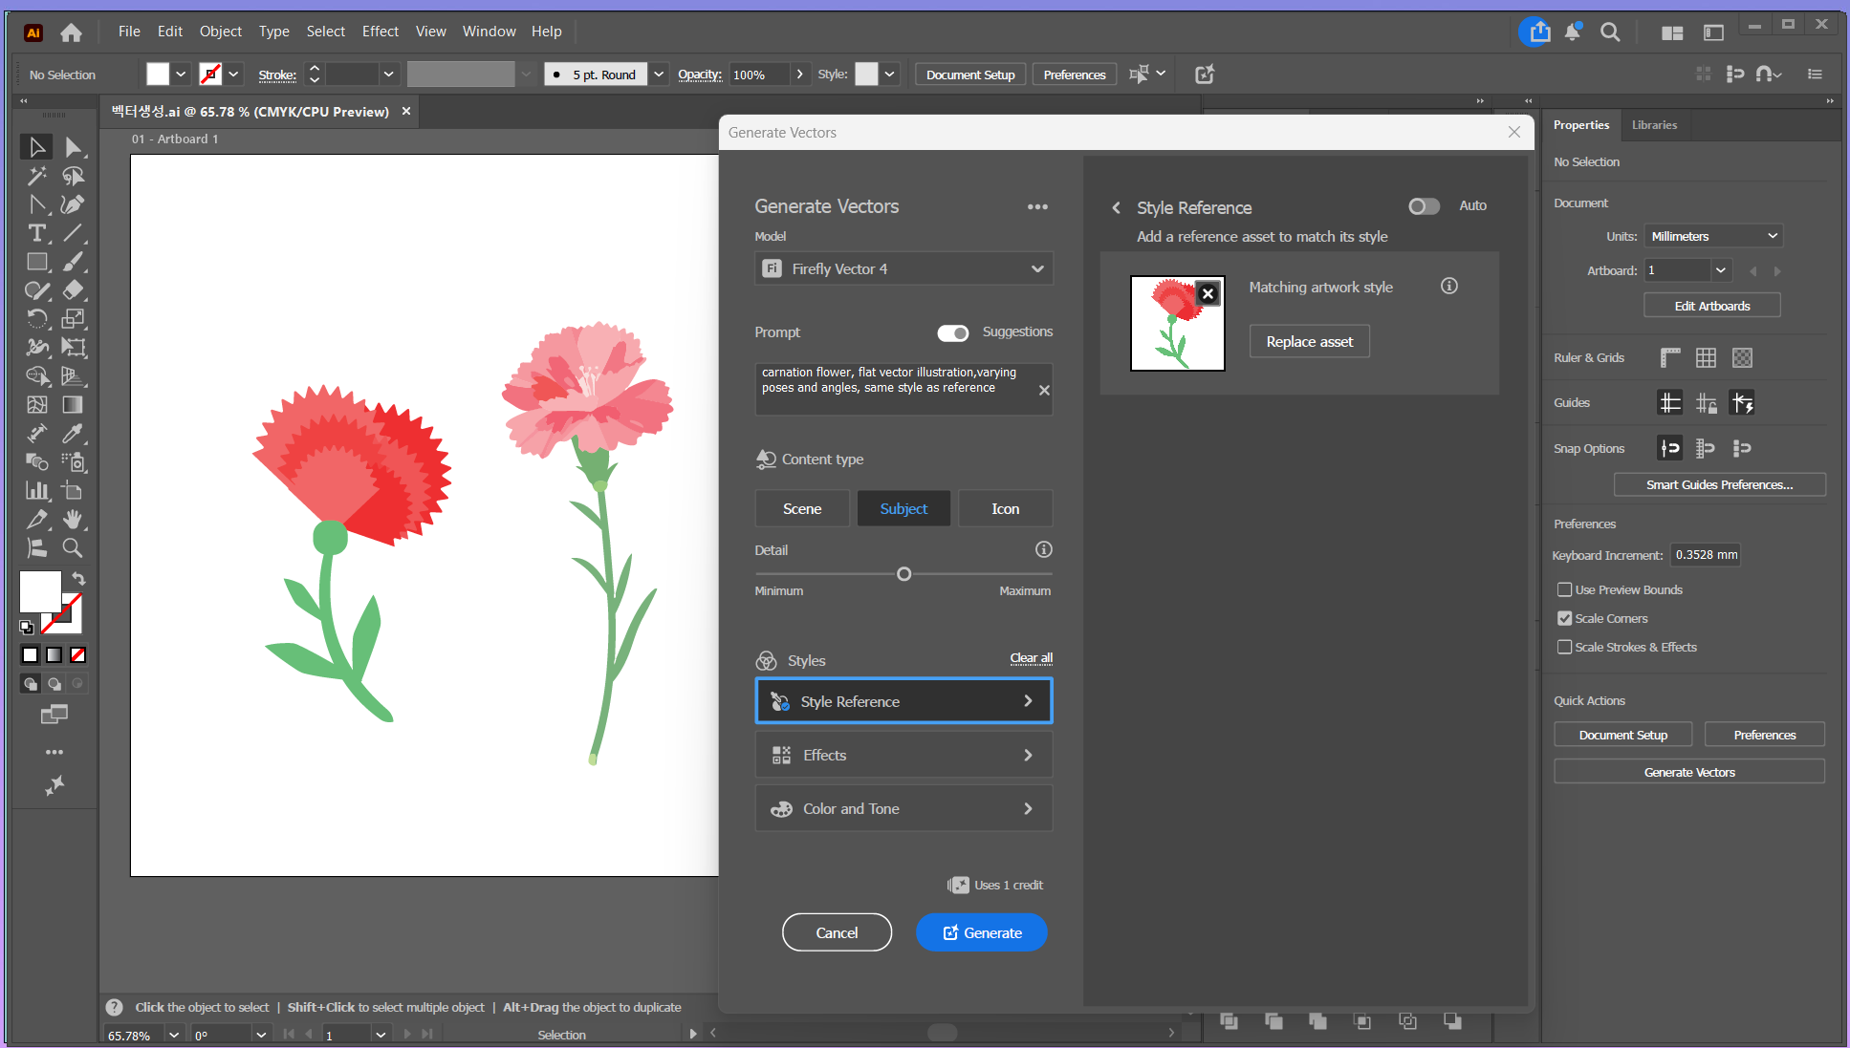Click the blue Generate button
The width and height of the screenshot is (1850, 1048).
click(x=981, y=932)
